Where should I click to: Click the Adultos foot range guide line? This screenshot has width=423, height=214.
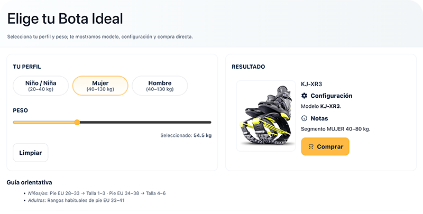click(79, 200)
